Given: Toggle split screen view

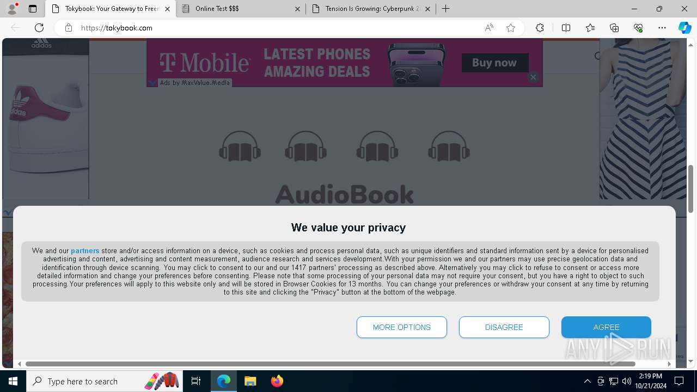Looking at the screenshot, I should click(566, 28).
